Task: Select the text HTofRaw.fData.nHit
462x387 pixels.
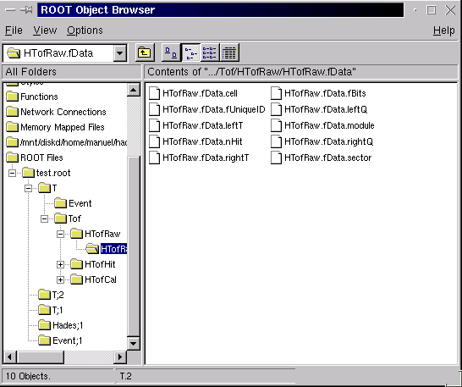Action: [x=202, y=142]
